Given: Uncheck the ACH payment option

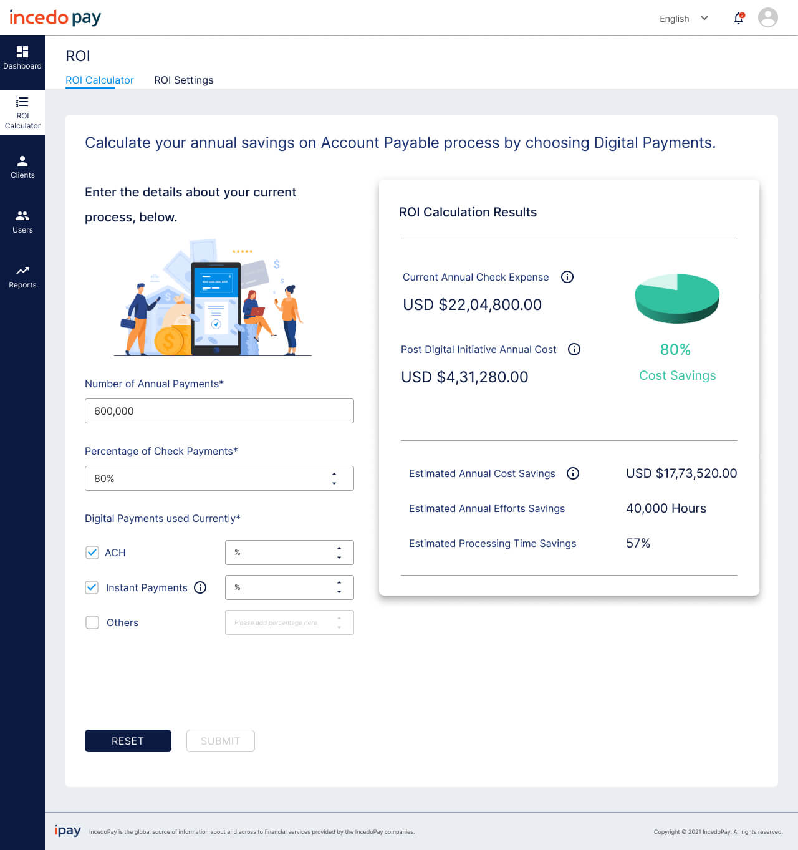Looking at the screenshot, I should click(x=92, y=553).
